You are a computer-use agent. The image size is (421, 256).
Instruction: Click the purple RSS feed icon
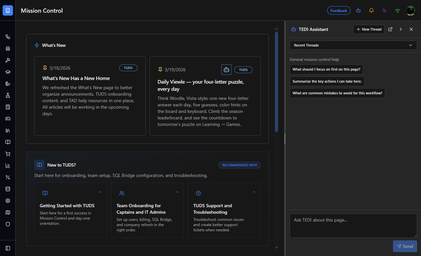pyautogui.click(x=385, y=10)
